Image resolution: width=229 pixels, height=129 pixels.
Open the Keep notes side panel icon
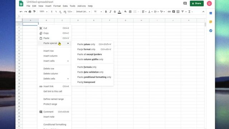(211, 22)
